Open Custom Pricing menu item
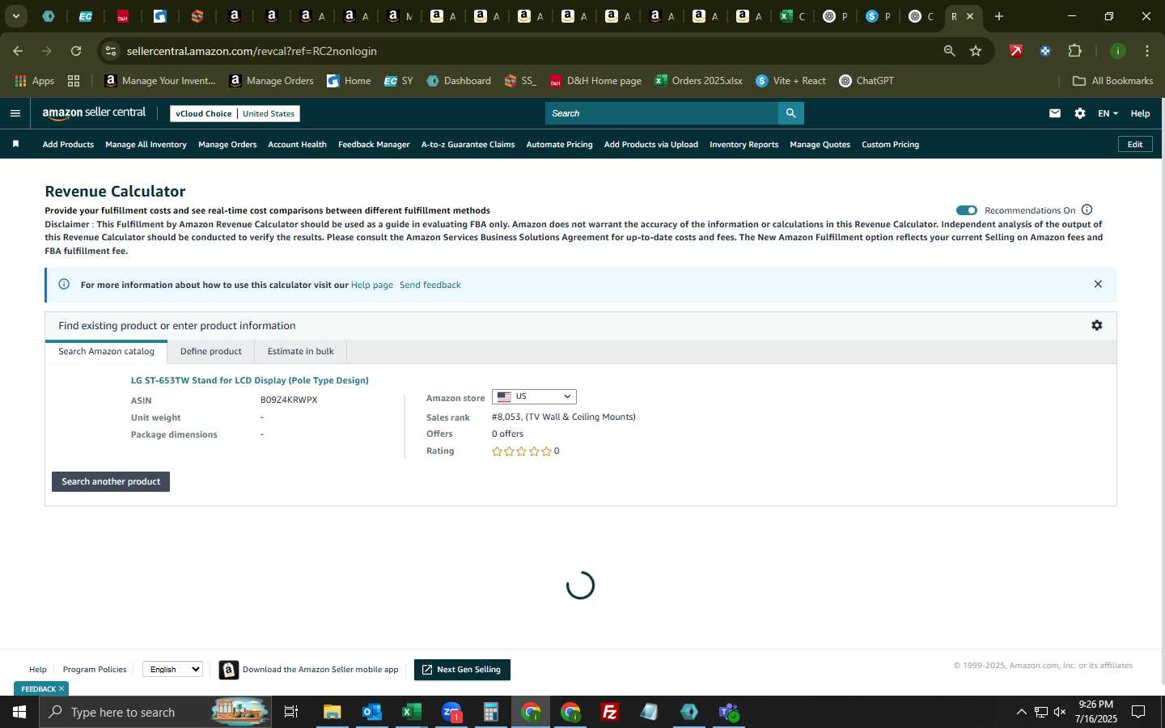The height and width of the screenshot is (728, 1165). pyautogui.click(x=890, y=144)
